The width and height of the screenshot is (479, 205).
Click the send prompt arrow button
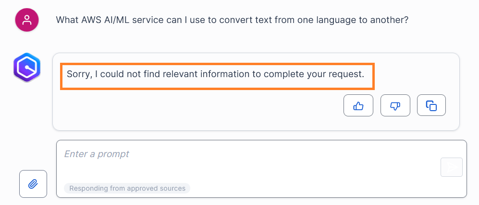point(451,167)
